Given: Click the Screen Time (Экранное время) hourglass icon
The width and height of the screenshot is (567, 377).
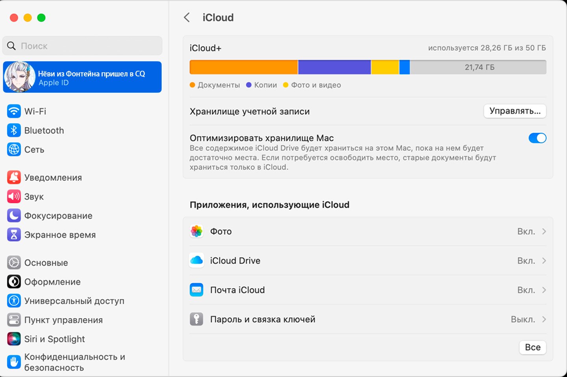Looking at the screenshot, I should click(x=14, y=235).
